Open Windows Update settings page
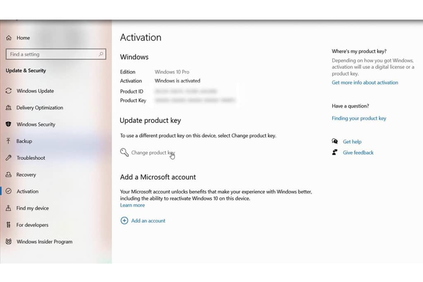The width and height of the screenshot is (423, 282). (x=35, y=91)
